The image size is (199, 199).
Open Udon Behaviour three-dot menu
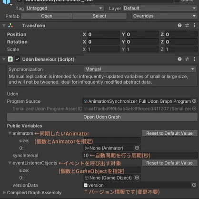pyautogui.click(x=195, y=59)
